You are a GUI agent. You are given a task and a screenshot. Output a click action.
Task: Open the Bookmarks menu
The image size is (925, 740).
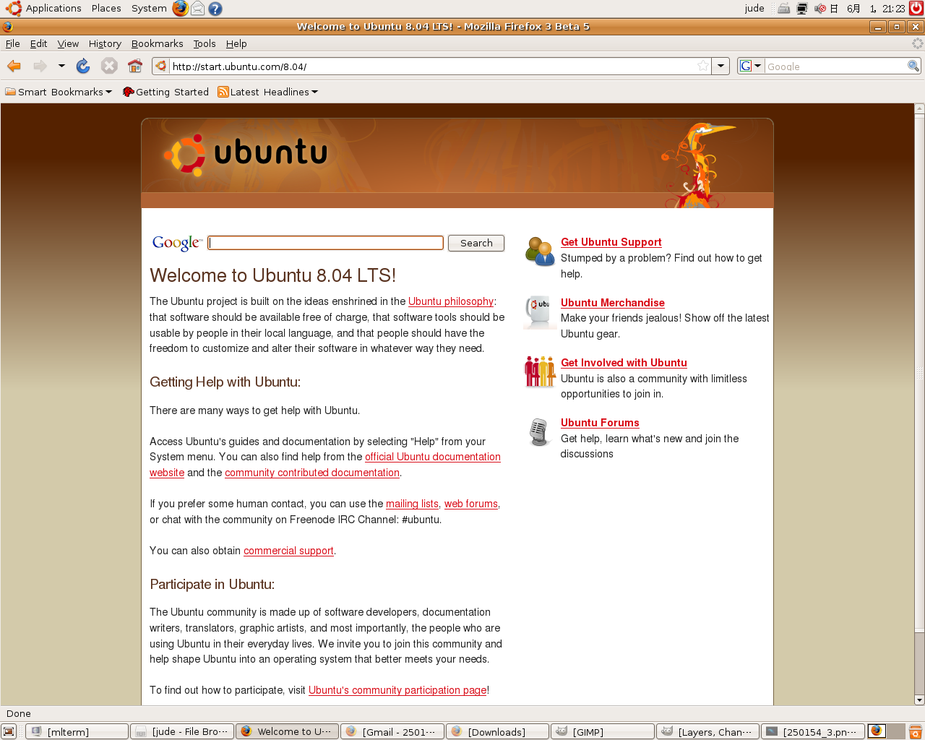[x=157, y=43]
